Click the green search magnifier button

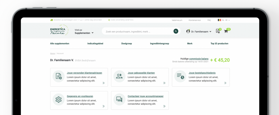pos(176,31)
